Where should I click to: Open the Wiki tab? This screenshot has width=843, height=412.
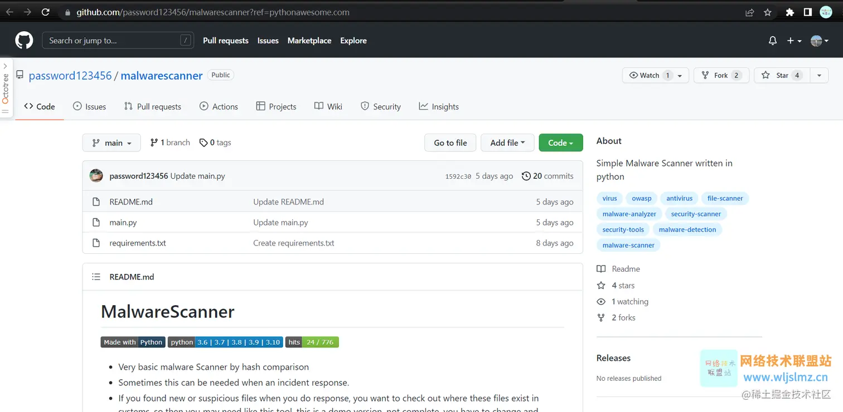click(328, 106)
